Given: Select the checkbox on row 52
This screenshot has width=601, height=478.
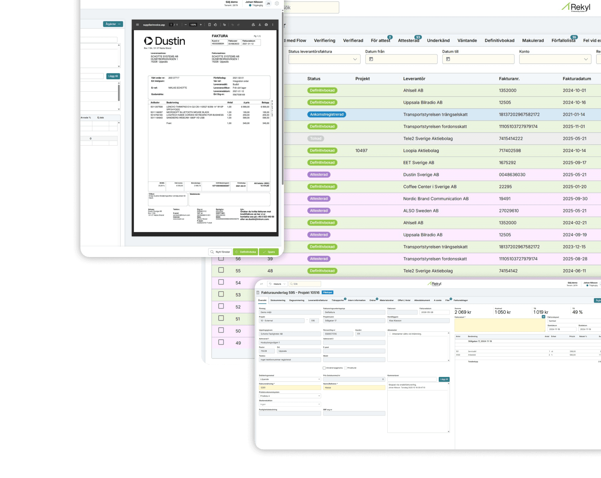Looking at the screenshot, I should pyautogui.click(x=221, y=306).
